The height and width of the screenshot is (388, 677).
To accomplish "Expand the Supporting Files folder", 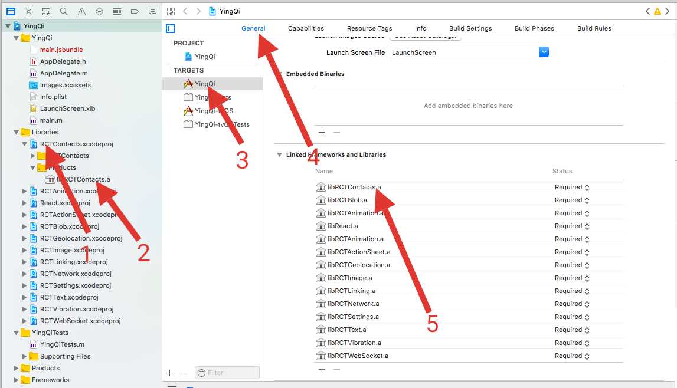I will [24, 356].
